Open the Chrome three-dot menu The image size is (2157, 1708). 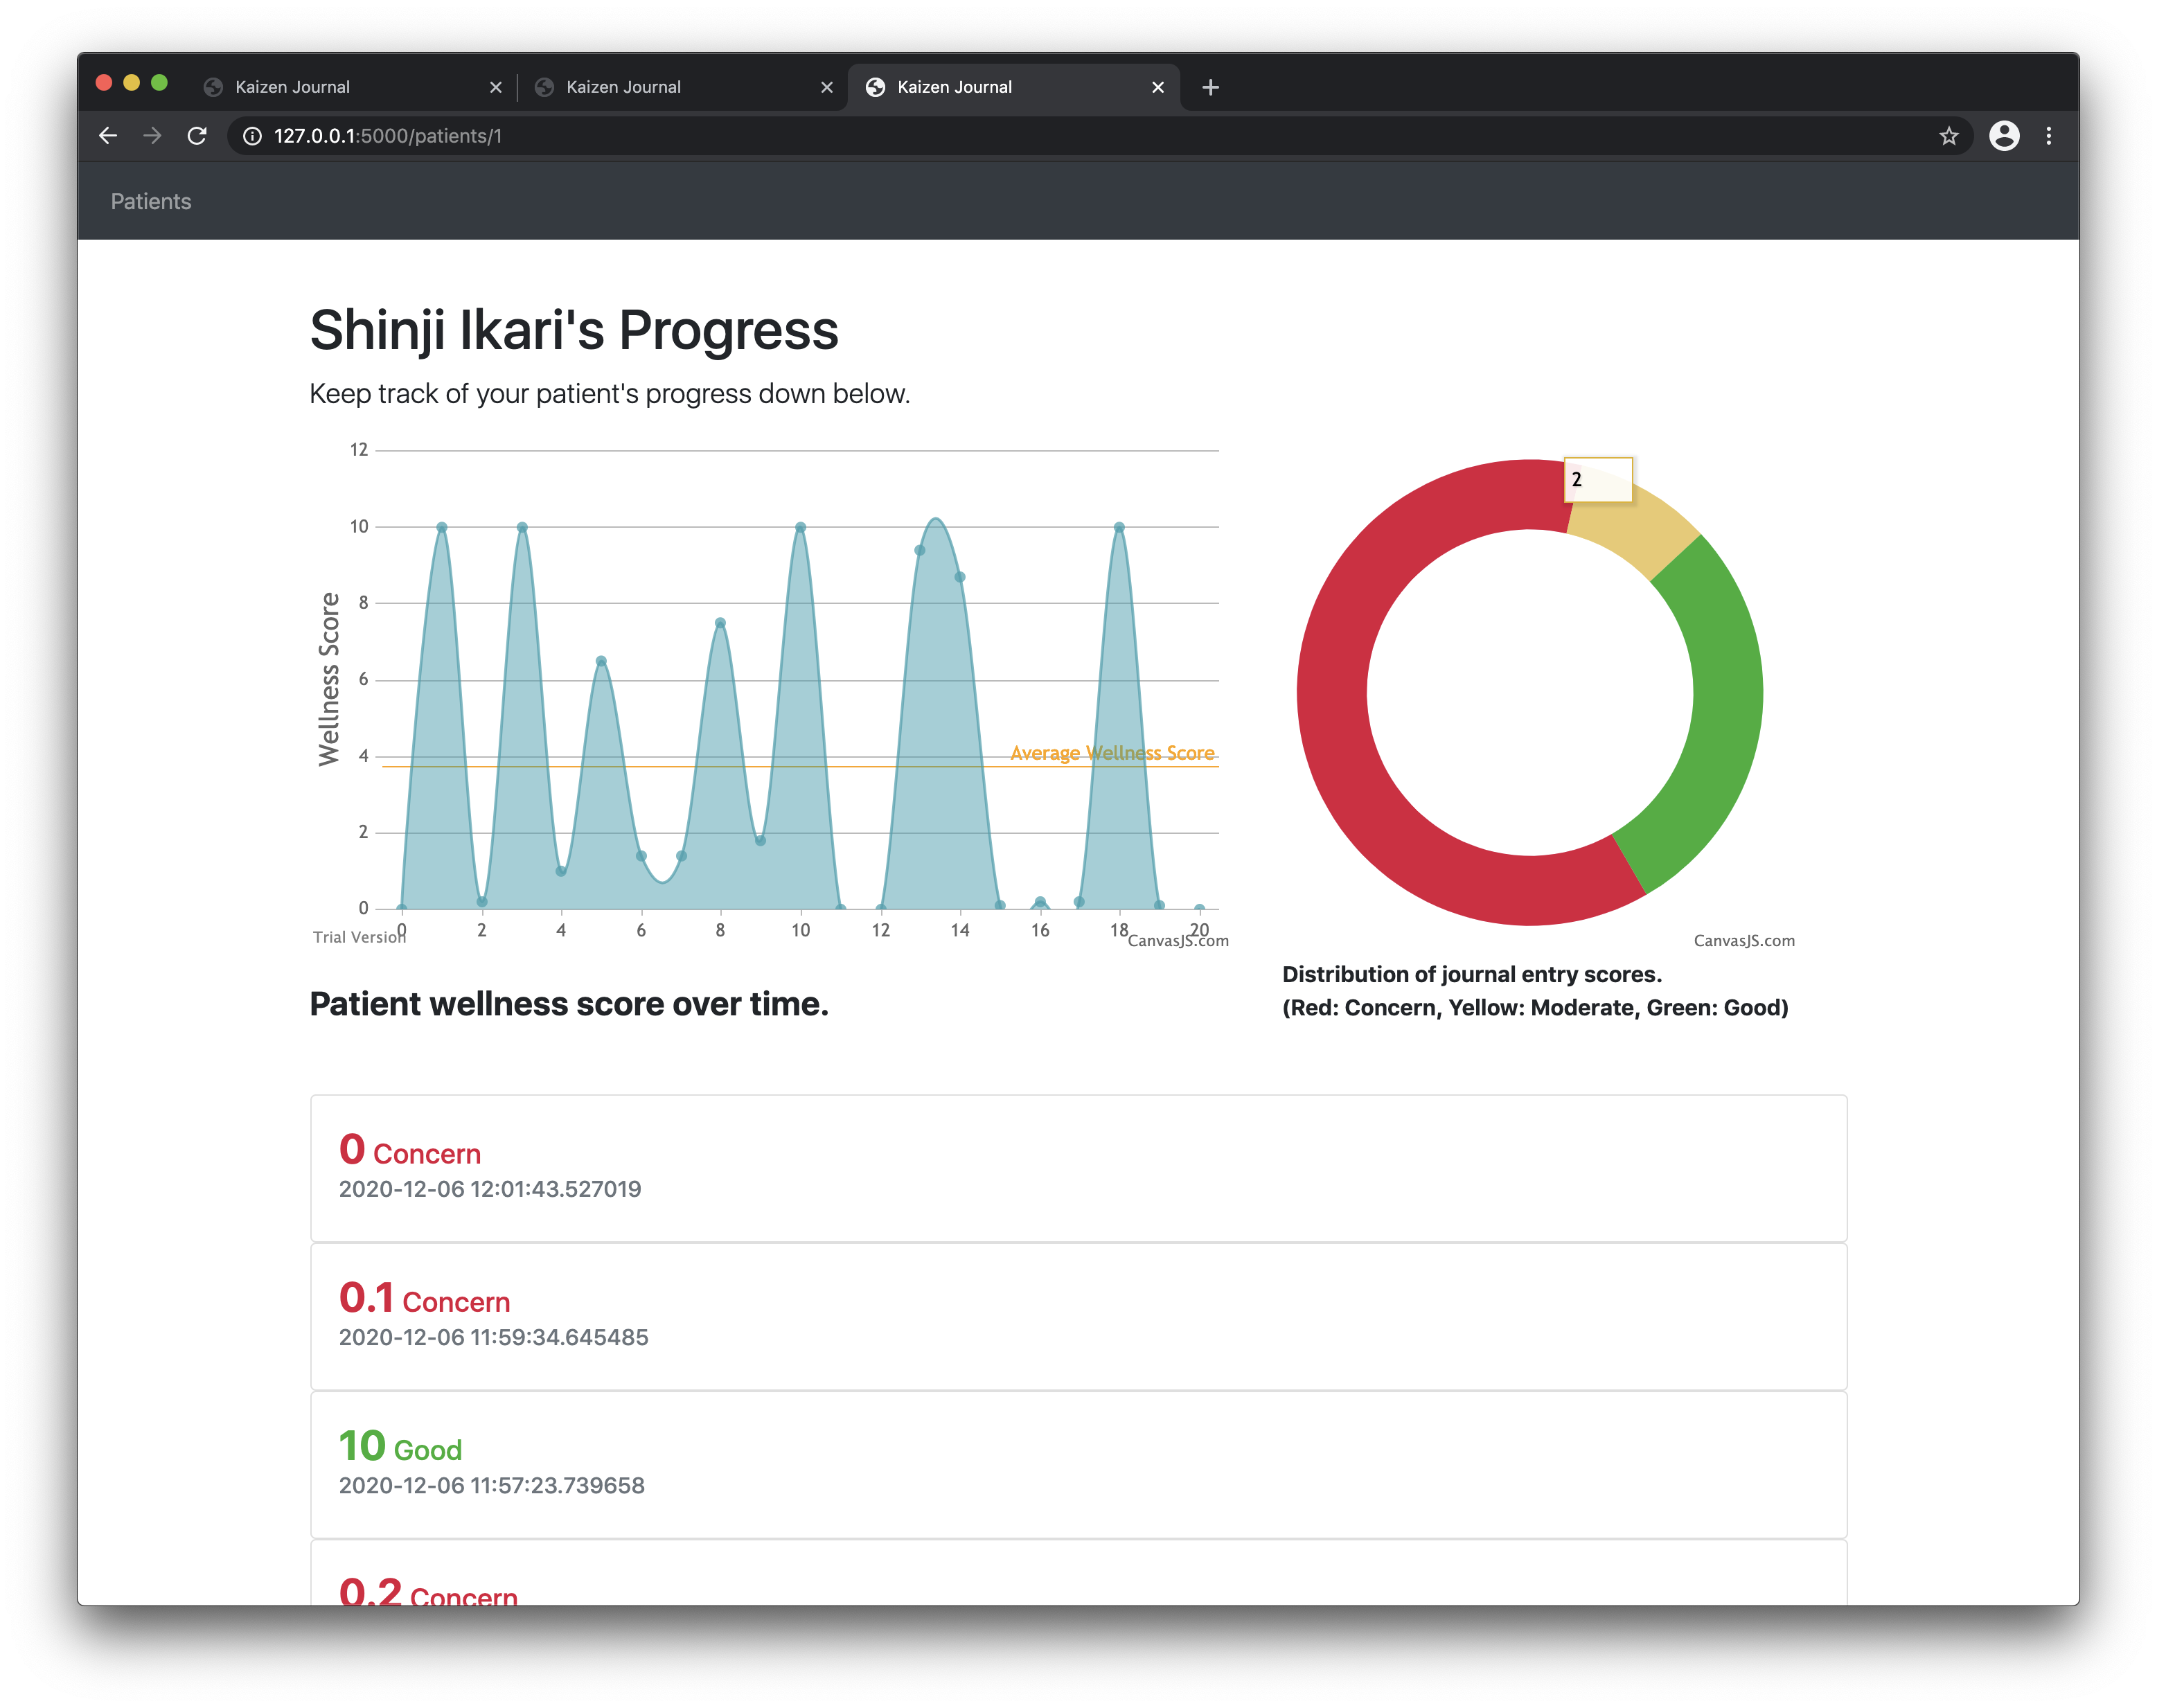click(2048, 136)
